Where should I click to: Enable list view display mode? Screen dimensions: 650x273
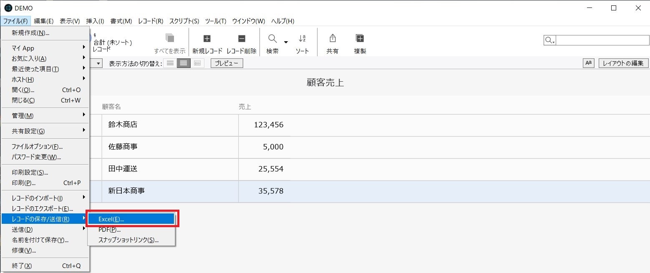[183, 63]
